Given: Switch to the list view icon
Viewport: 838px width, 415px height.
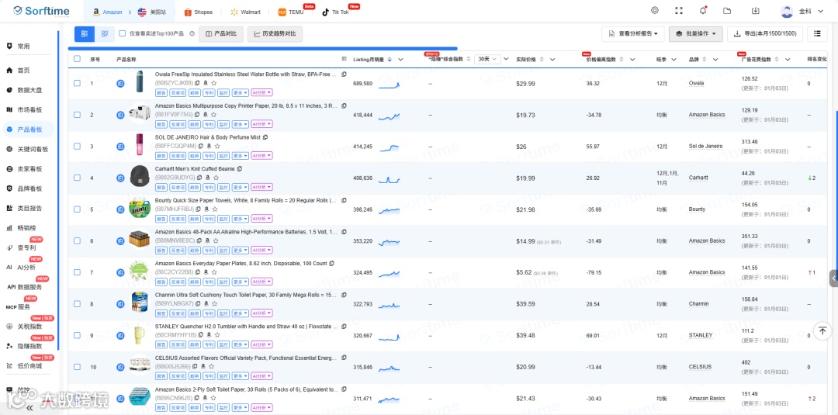Looking at the screenshot, I should click(85, 33).
